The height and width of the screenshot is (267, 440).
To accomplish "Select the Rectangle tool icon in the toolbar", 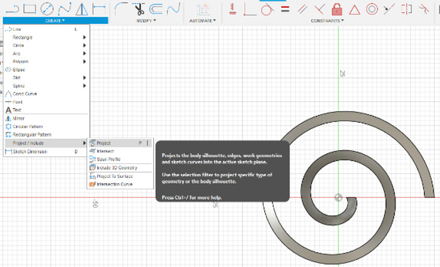I will [30, 9].
